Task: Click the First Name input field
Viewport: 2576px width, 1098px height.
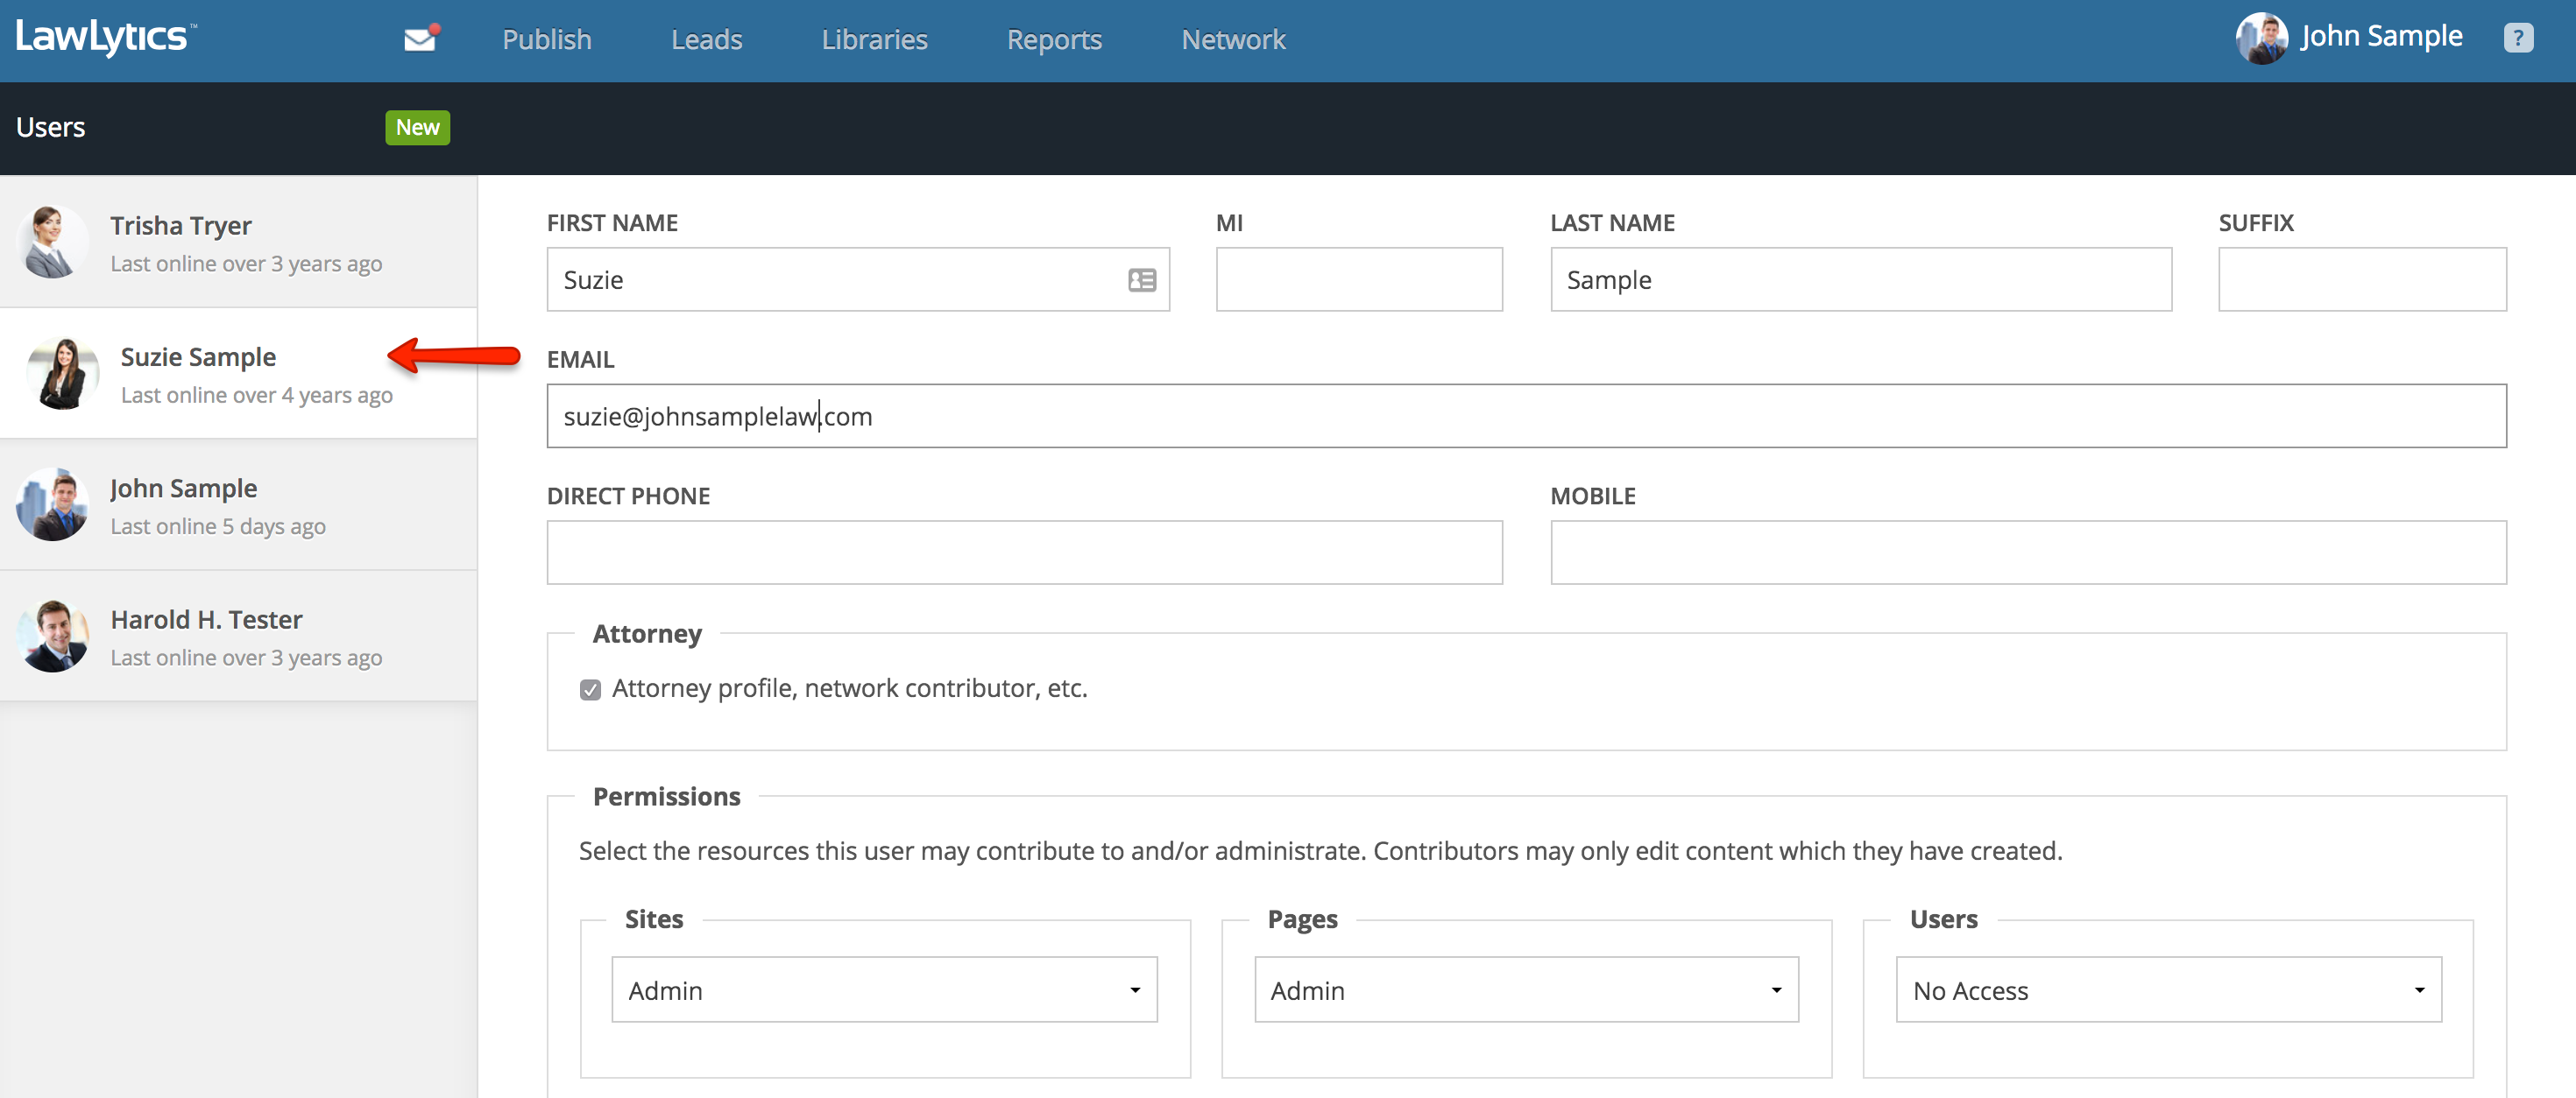Action: click(858, 278)
